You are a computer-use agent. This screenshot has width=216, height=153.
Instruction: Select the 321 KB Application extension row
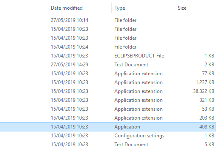click(108, 100)
